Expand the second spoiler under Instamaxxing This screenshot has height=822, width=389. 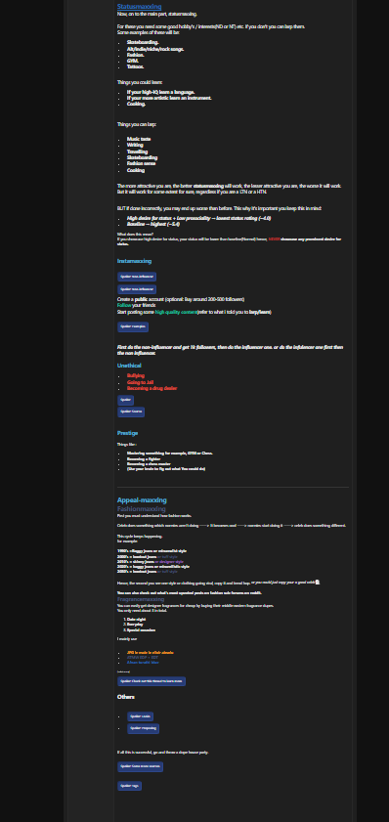(x=137, y=289)
